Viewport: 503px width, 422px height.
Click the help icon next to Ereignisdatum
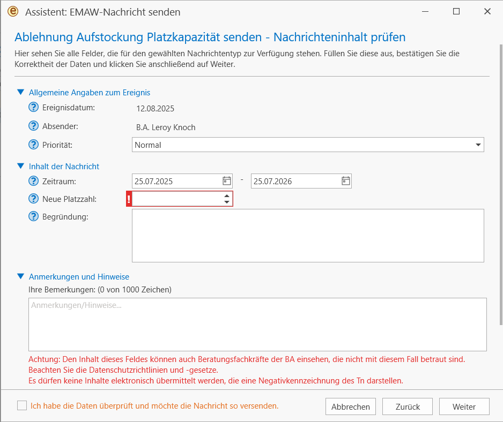(33, 107)
